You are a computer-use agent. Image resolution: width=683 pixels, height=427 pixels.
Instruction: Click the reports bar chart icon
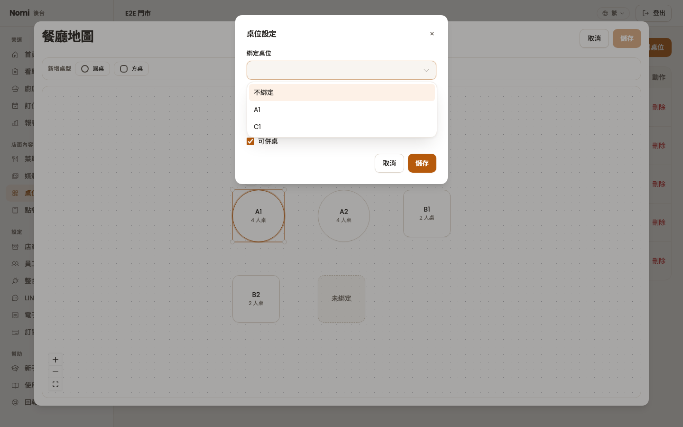click(15, 123)
